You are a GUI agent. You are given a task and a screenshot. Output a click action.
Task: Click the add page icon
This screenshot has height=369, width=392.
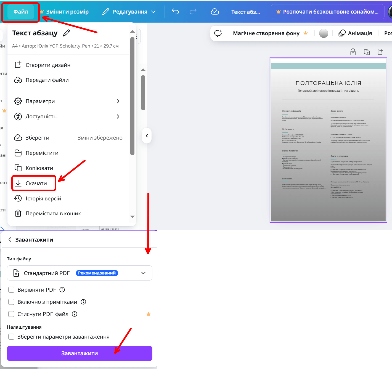click(x=380, y=52)
